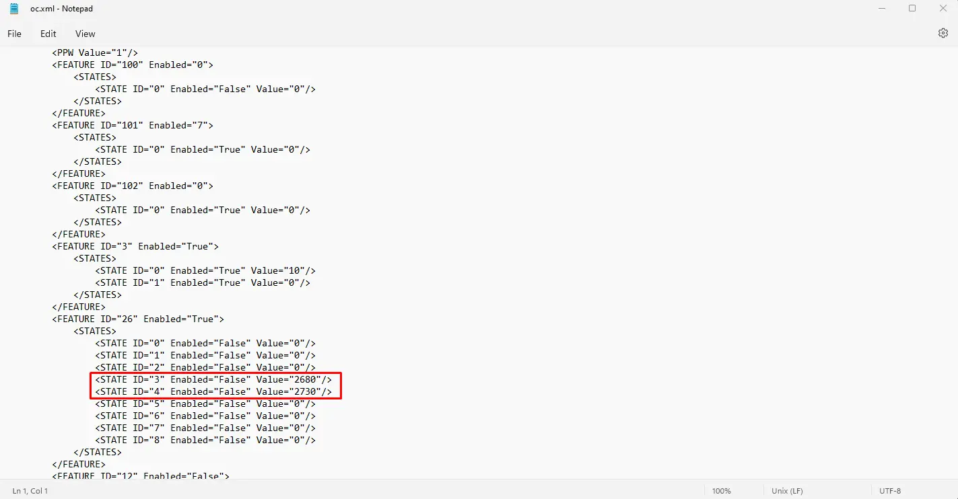Click the FEATURE ID="100" Enabled="0" line

tap(133, 65)
